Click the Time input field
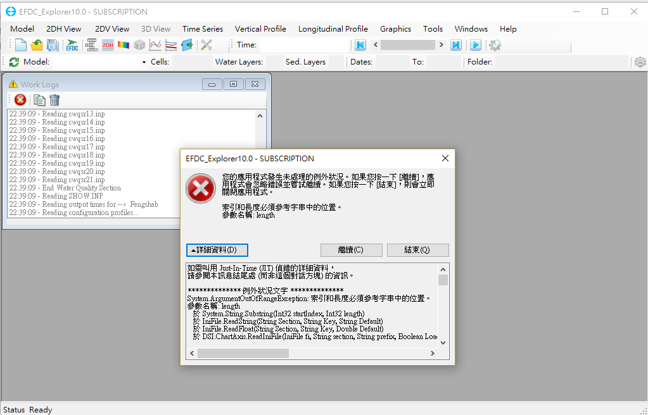648x415 pixels. [304, 44]
